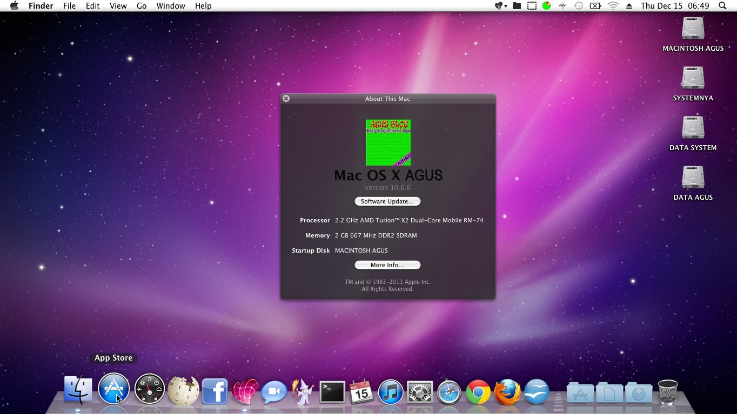The width and height of the screenshot is (737, 414).
Task: Launch the Facebook app in the Dock
Action: point(215,391)
